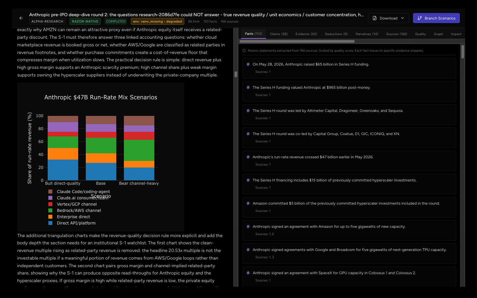Open the Deductions (9) tab
The width and height of the screenshot is (477, 298).
[336, 34]
